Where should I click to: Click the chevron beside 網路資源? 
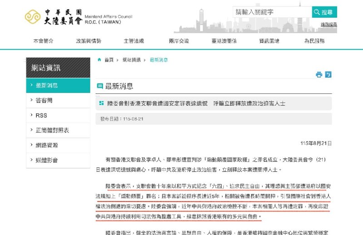pyautogui.click(x=31, y=145)
